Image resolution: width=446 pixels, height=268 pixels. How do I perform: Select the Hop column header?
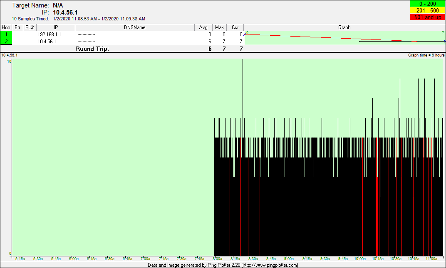(6, 27)
